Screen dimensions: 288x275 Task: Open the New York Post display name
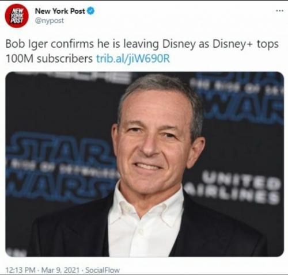point(60,11)
